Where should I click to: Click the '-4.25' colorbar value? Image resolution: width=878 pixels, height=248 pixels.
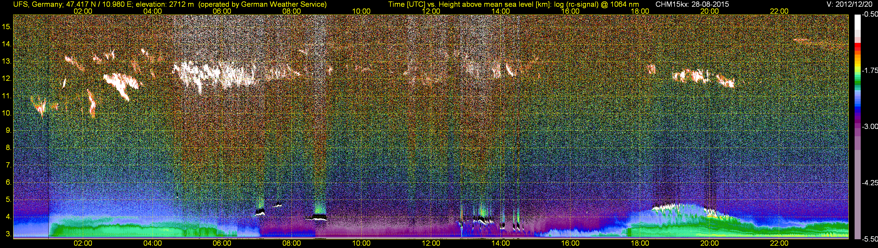(870, 183)
